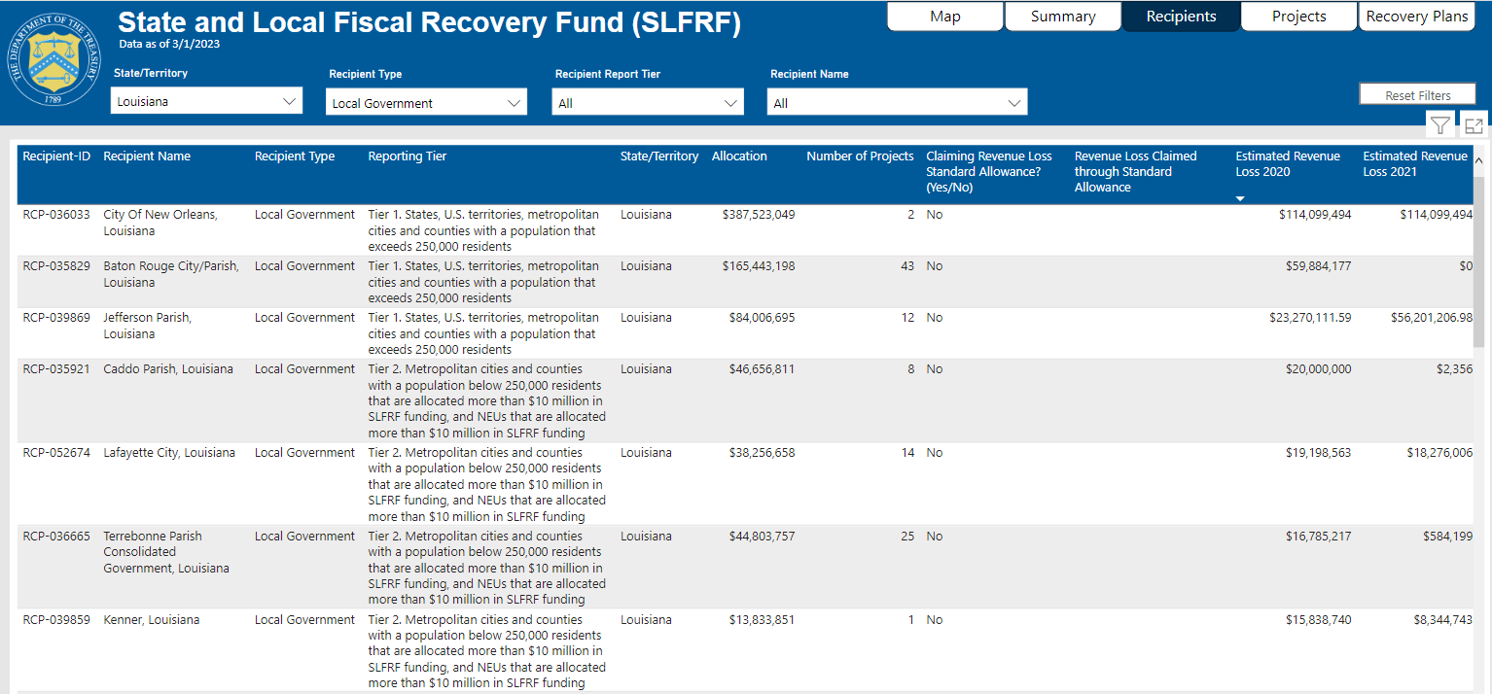Open the State/Territory dropdown showing Louisiana
1492x694 pixels.
206,100
